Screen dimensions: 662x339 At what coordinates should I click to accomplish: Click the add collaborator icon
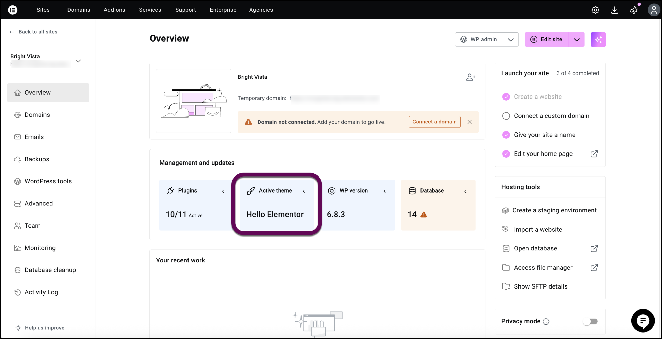pyautogui.click(x=470, y=77)
